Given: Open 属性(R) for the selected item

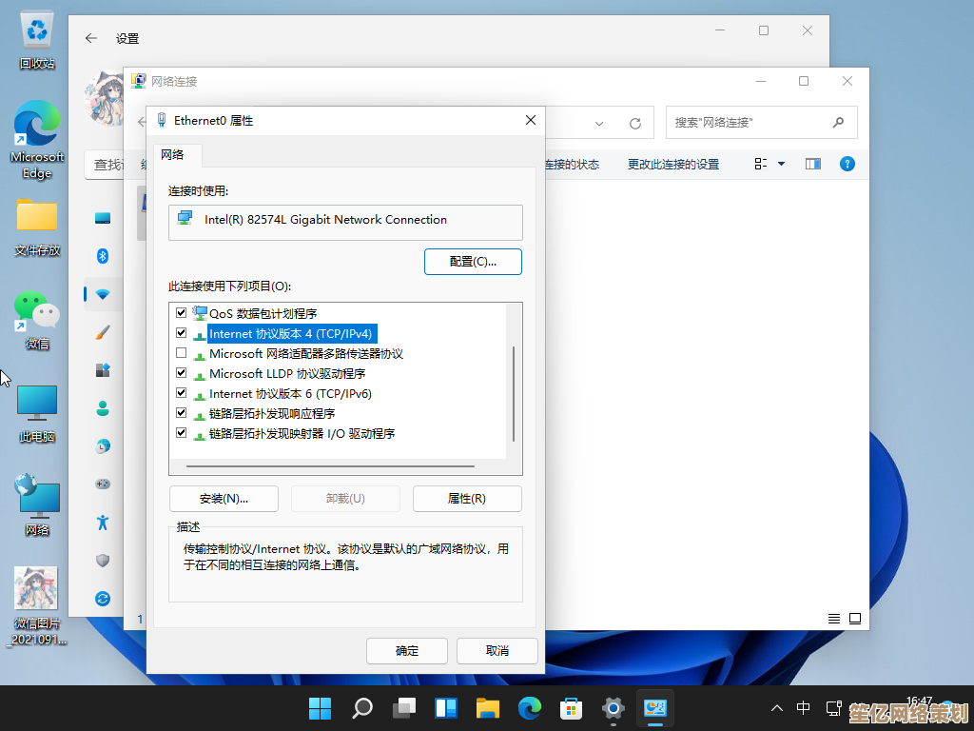Looking at the screenshot, I should (467, 499).
